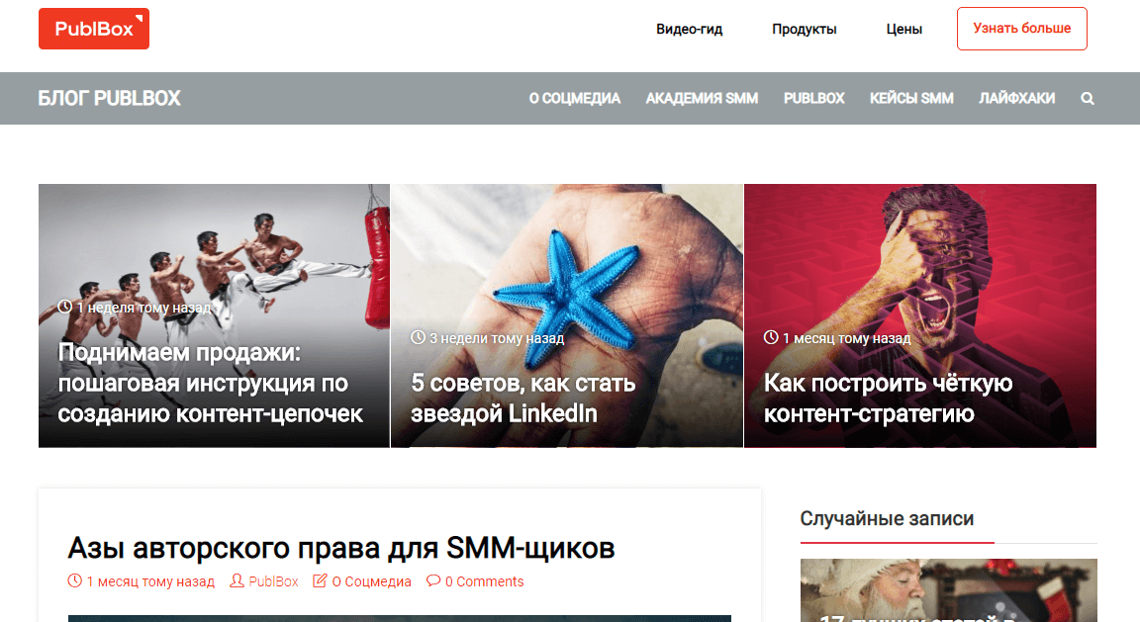Open the 'КЕЙСЫ SMM' category
The width and height of the screenshot is (1140, 622).
tap(911, 98)
